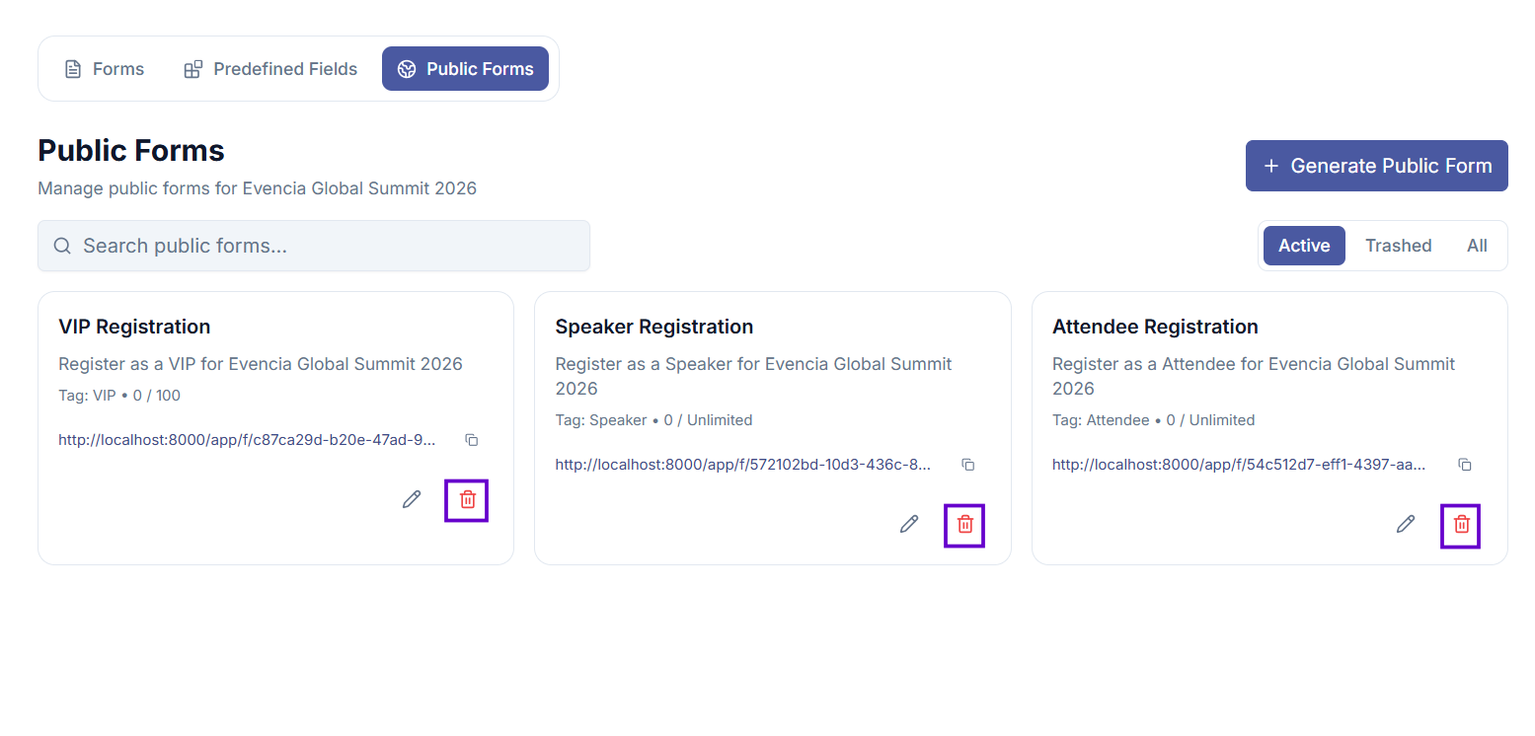Show All public forms
Screen dimensions: 1535x736
[x=1477, y=246]
